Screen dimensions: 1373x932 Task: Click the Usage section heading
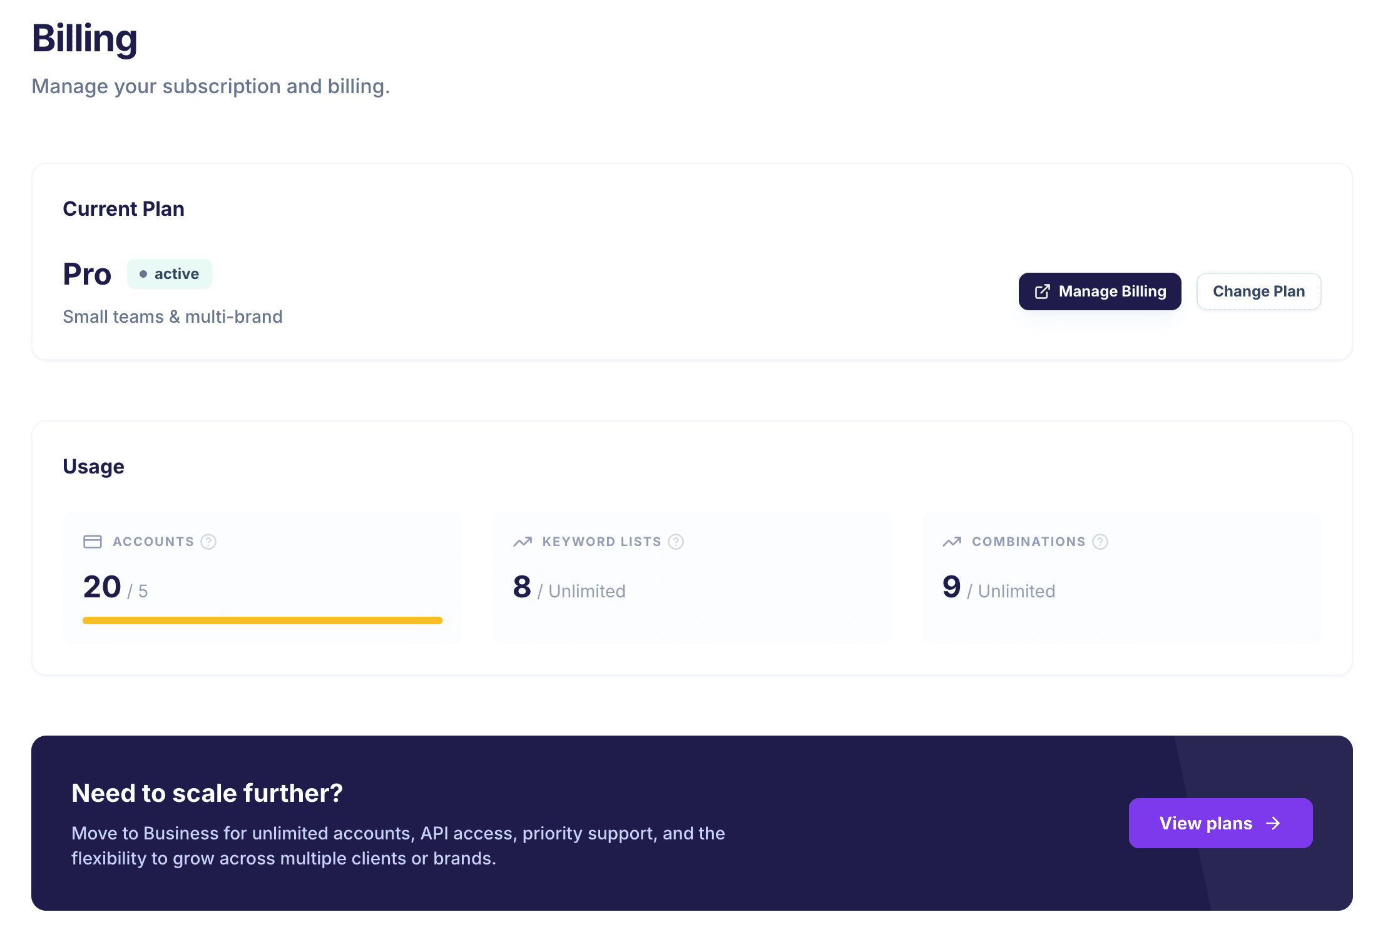(93, 466)
